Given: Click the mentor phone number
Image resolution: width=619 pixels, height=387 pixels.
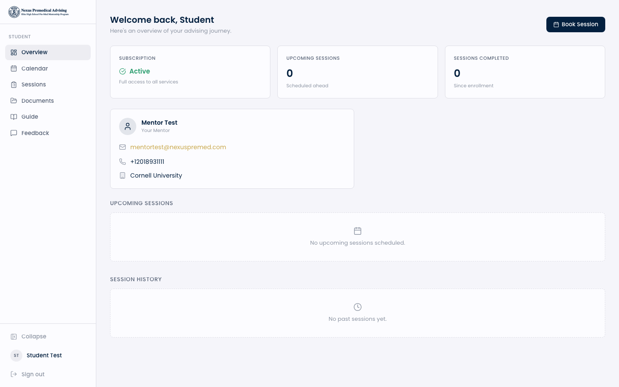Looking at the screenshot, I should 147,162.
